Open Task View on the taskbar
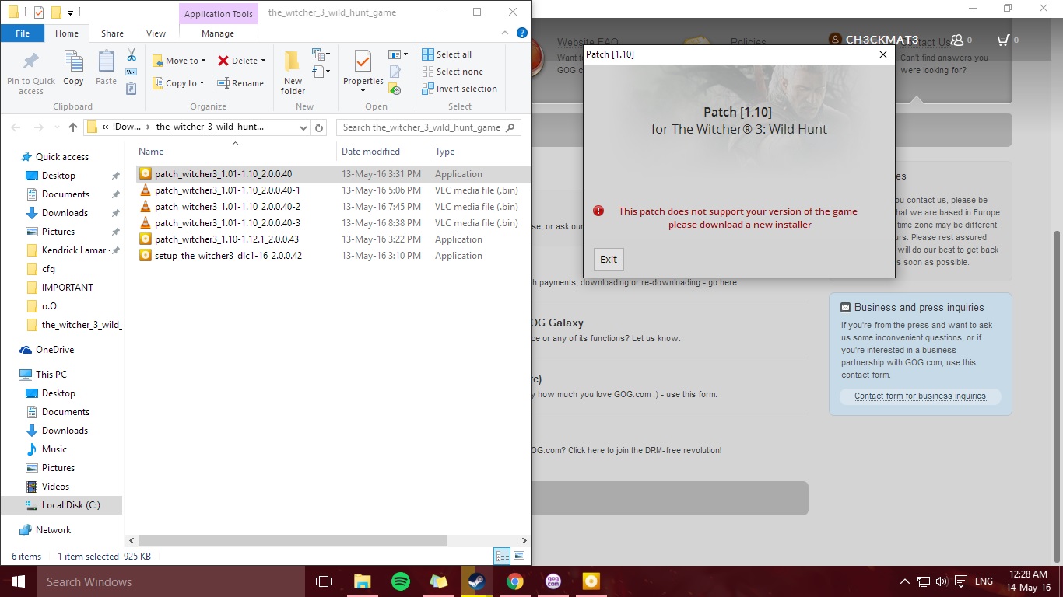Image resolution: width=1063 pixels, height=597 pixels. click(324, 581)
